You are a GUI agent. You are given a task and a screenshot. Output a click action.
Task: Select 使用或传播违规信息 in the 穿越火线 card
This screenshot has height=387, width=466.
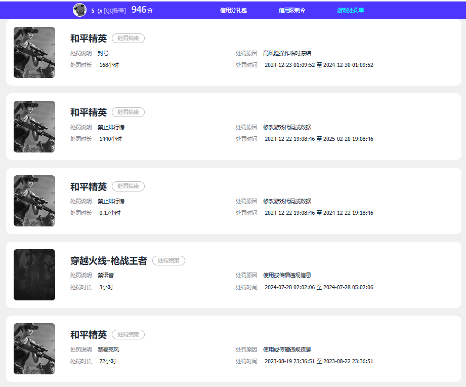tap(287, 276)
